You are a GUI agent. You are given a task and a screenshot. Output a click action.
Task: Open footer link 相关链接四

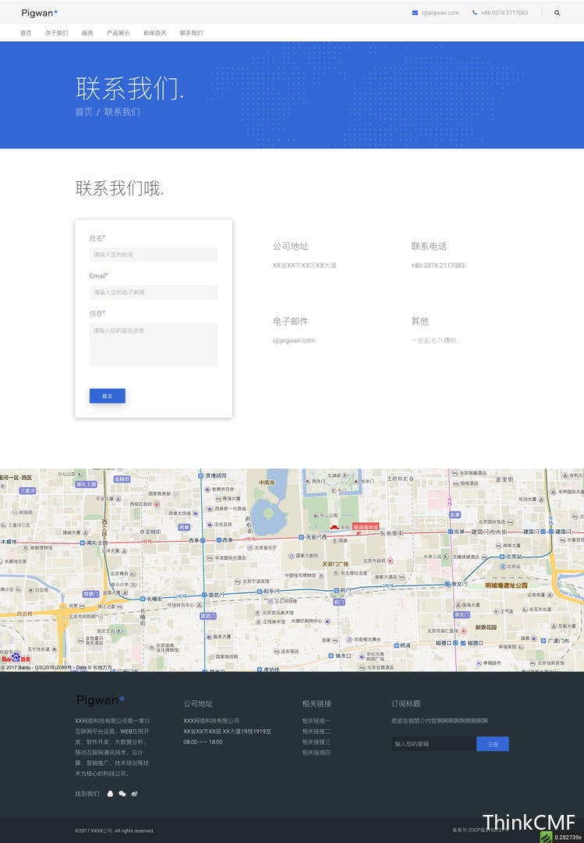(316, 752)
